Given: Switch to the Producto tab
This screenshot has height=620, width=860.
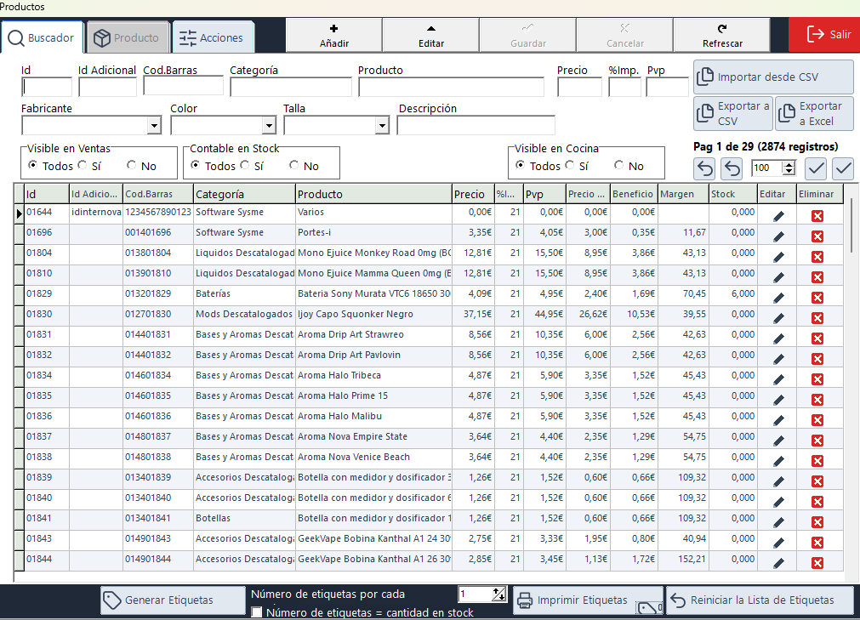Looking at the screenshot, I should point(128,37).
